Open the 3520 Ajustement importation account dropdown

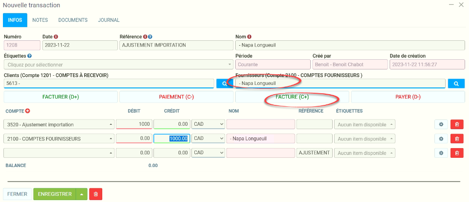pos(59,124)
